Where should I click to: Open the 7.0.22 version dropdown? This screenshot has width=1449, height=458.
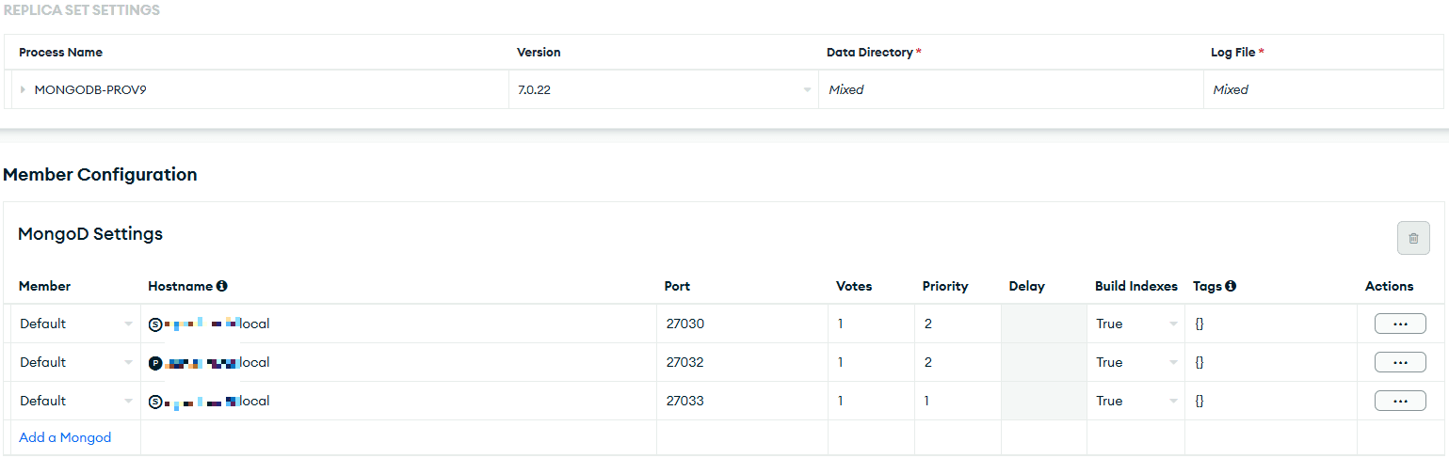click(x=807, y=90)
